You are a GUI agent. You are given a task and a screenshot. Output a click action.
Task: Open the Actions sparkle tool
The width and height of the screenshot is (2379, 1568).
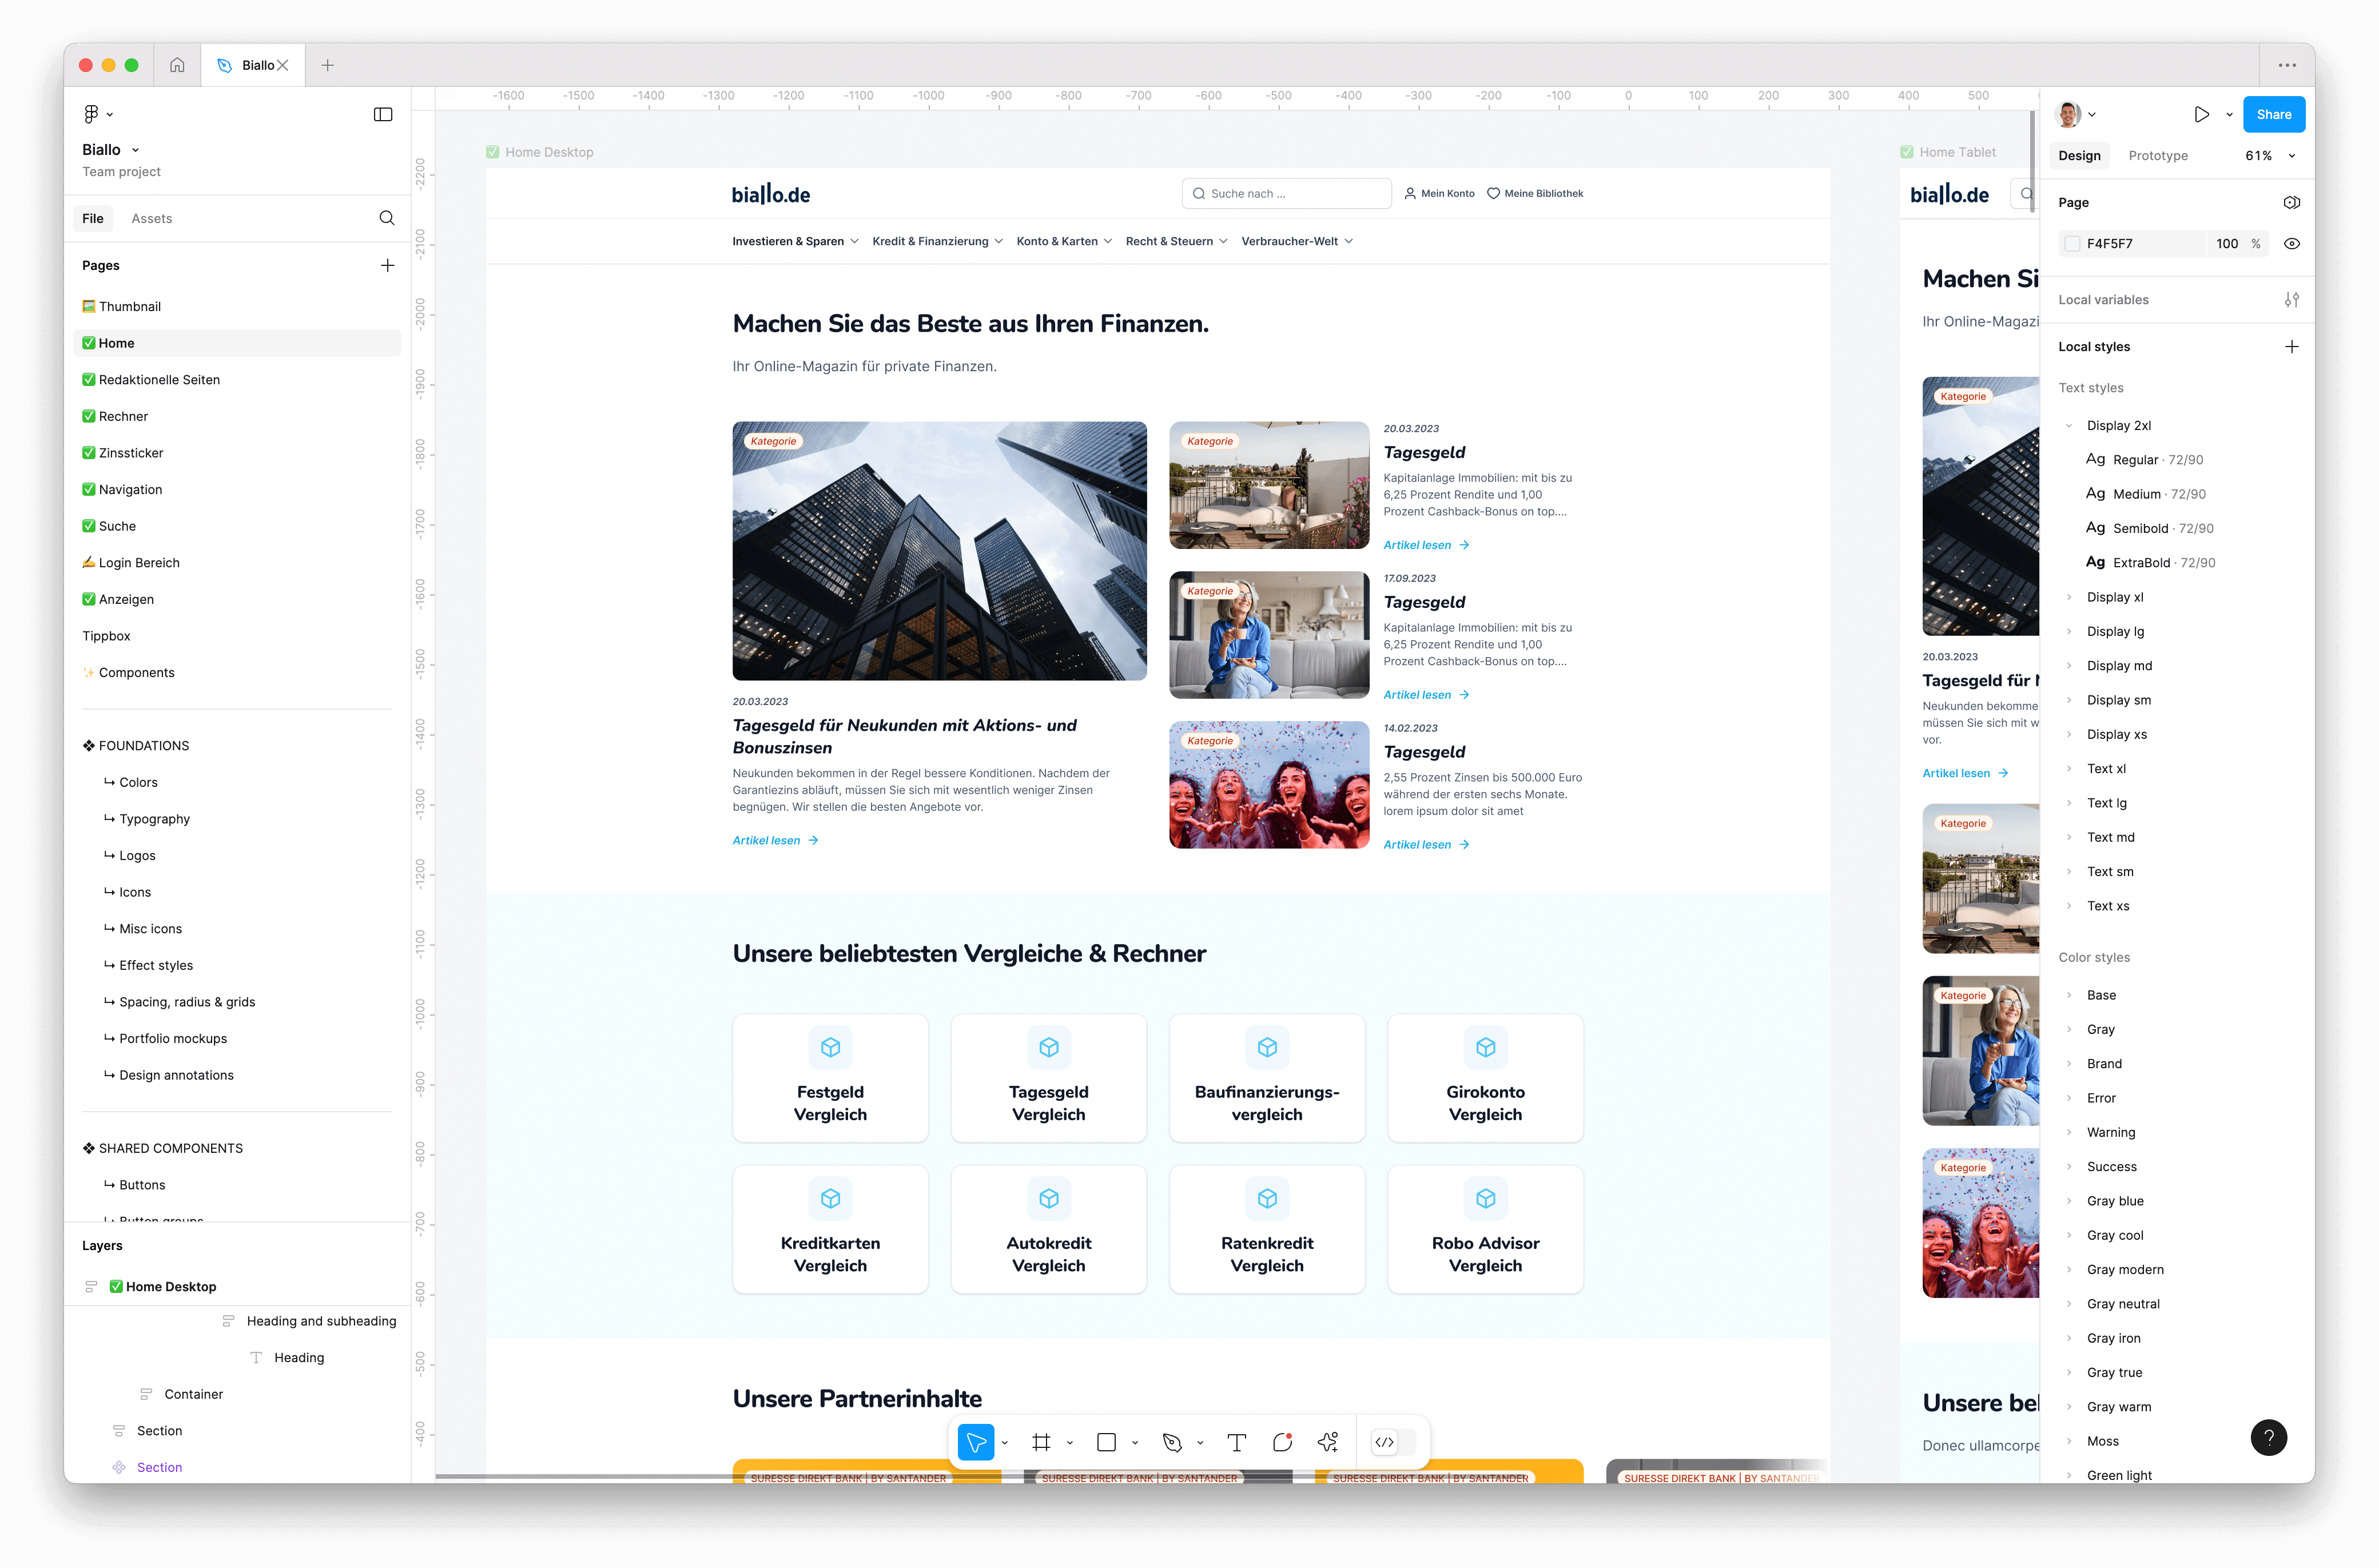pyautogui.click(x=1327, y=1442)
